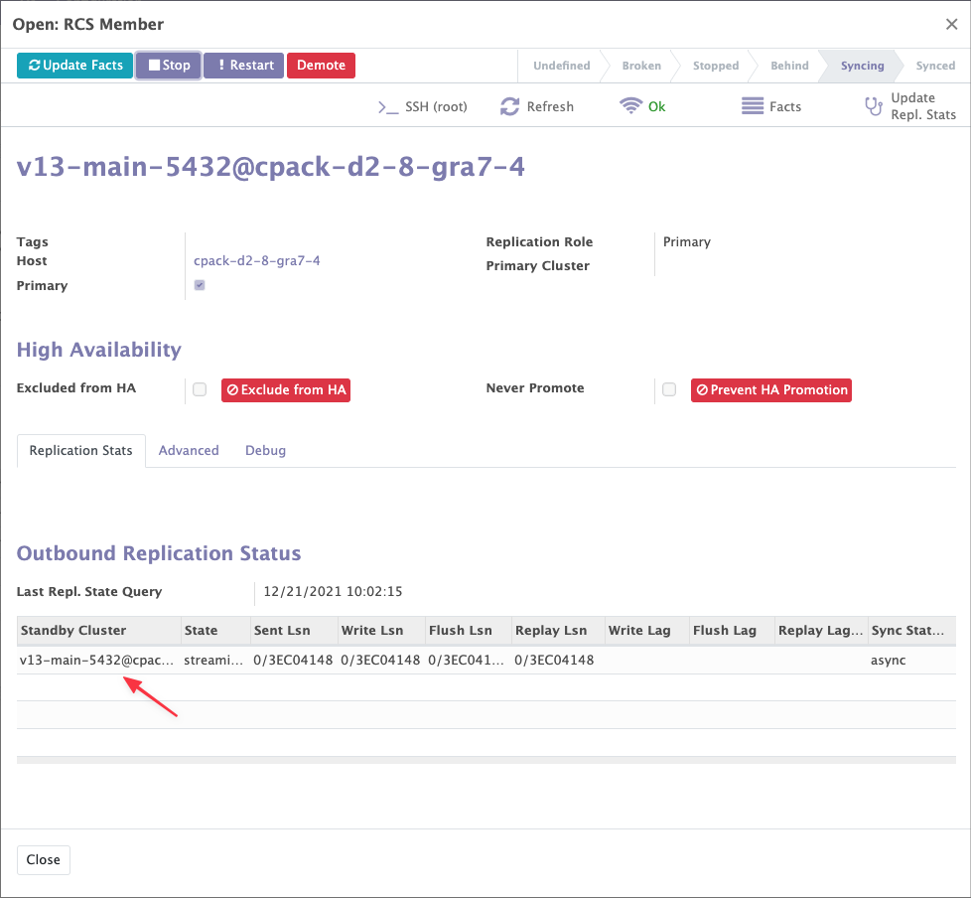The width and height of the screenshot is (971, 898).
Task: Click the wifi Ok connectivity icon
Action: point(630,106)
